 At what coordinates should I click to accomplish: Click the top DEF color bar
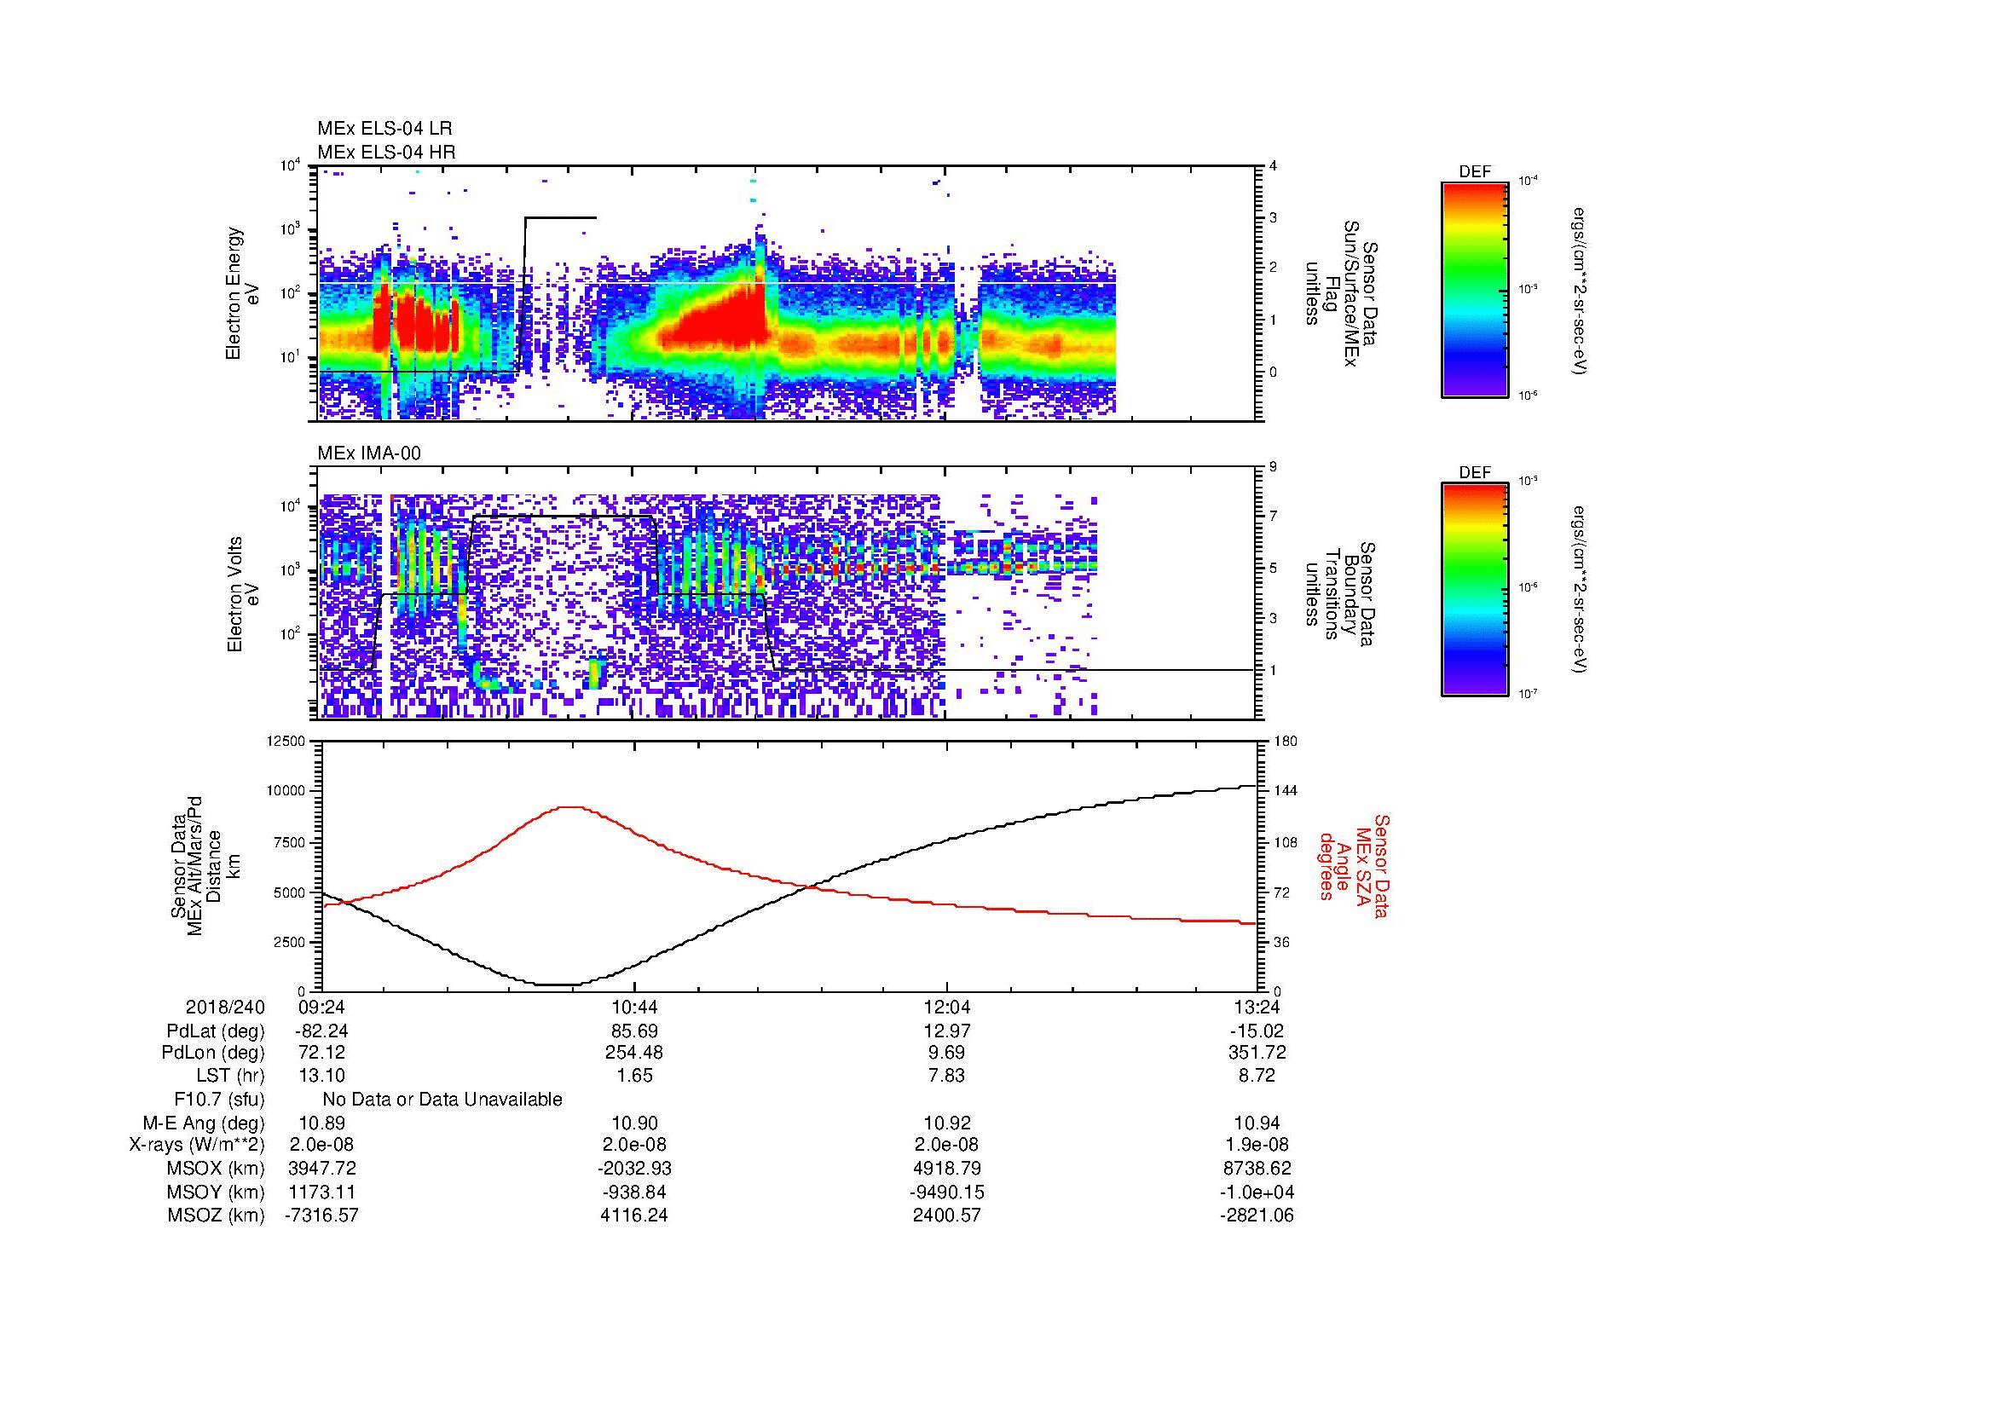coord(1475,289)
